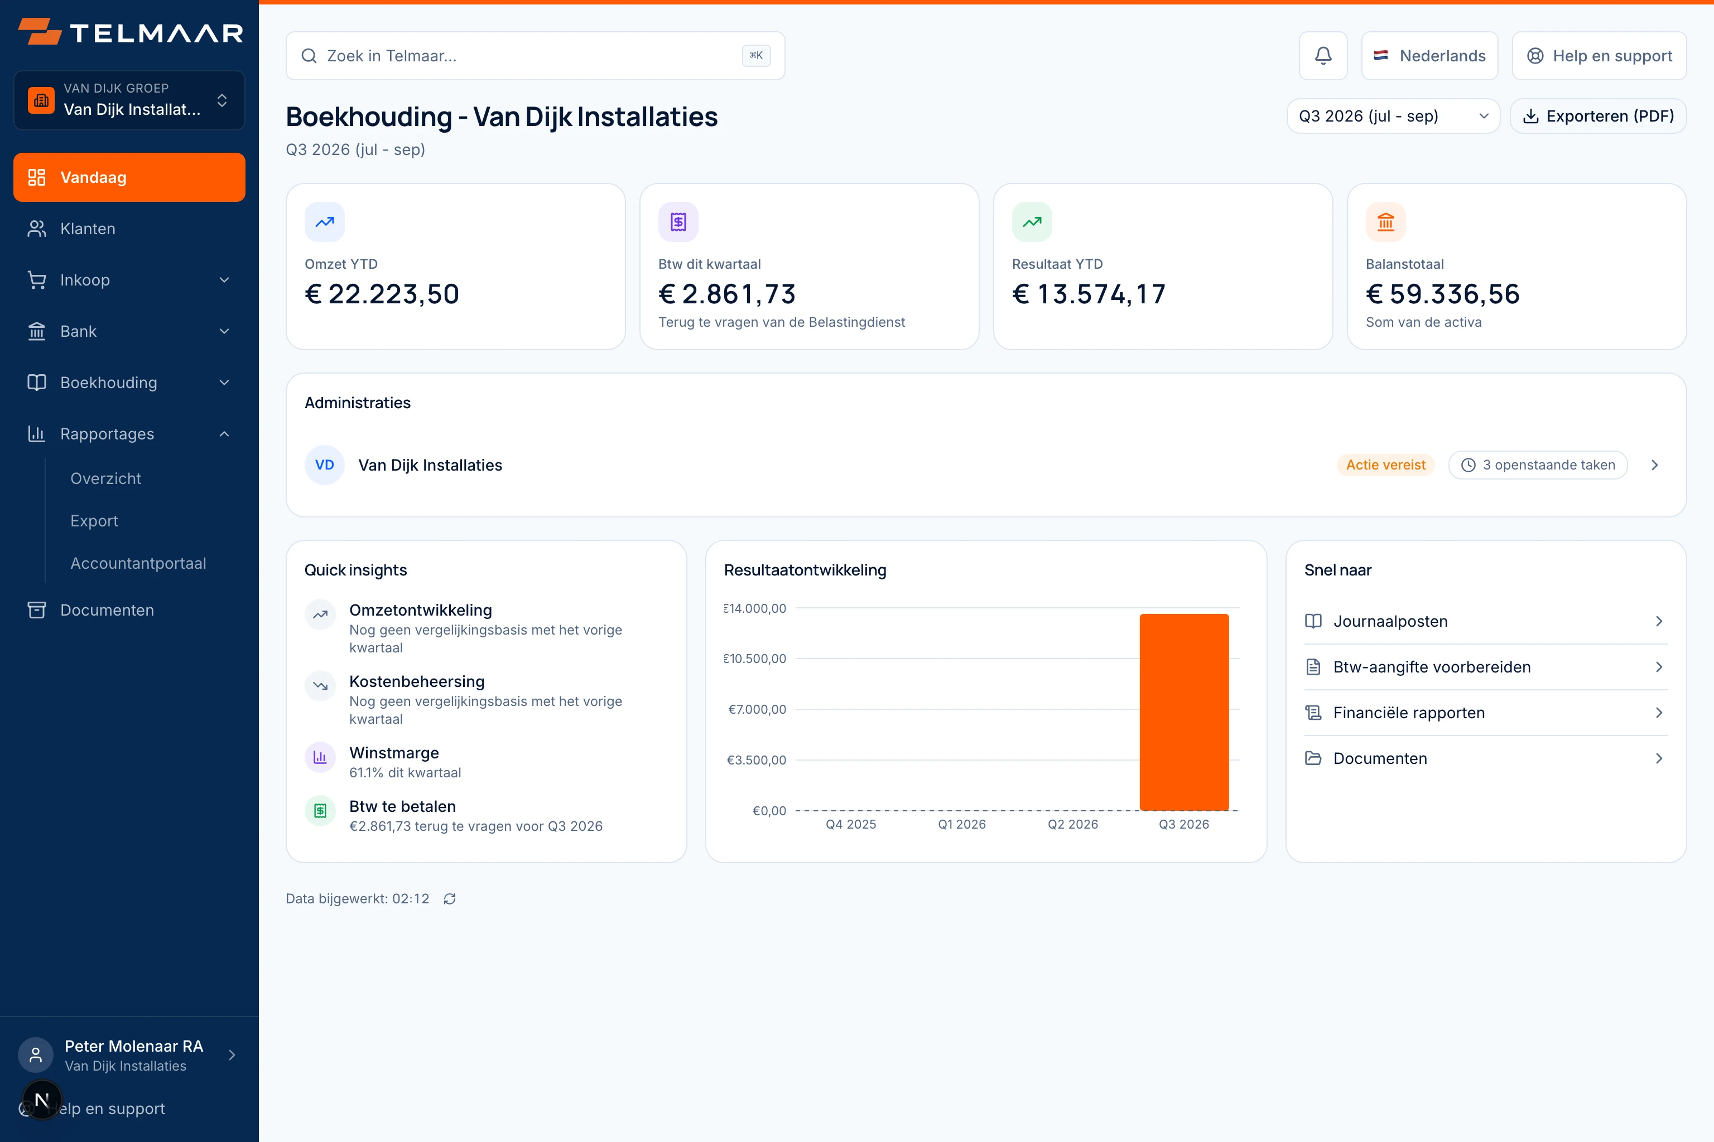Click the Btw dit kwartaal receipt icon

click(x=678, y=221)
